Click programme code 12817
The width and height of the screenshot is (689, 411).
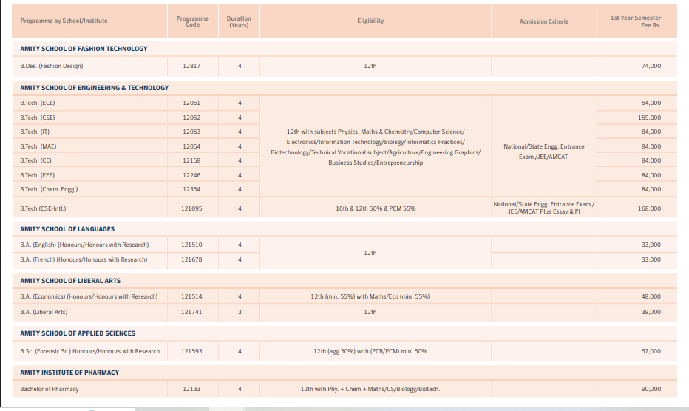point(191,66)
